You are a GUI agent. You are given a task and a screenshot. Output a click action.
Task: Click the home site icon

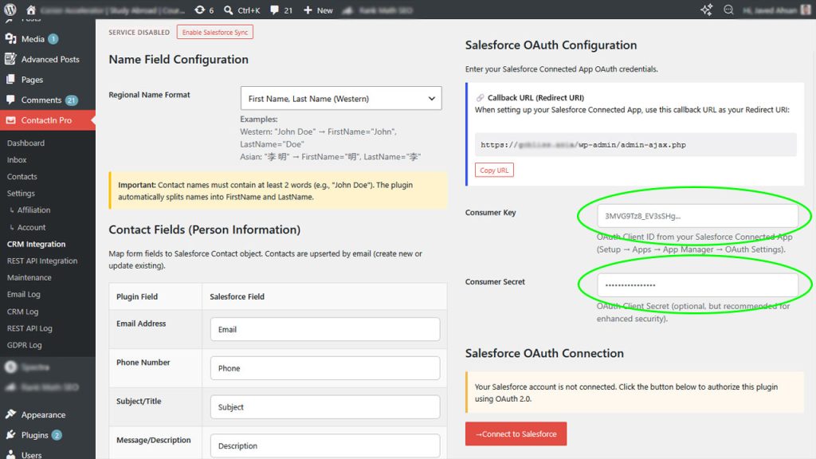(x=31, y=10)
